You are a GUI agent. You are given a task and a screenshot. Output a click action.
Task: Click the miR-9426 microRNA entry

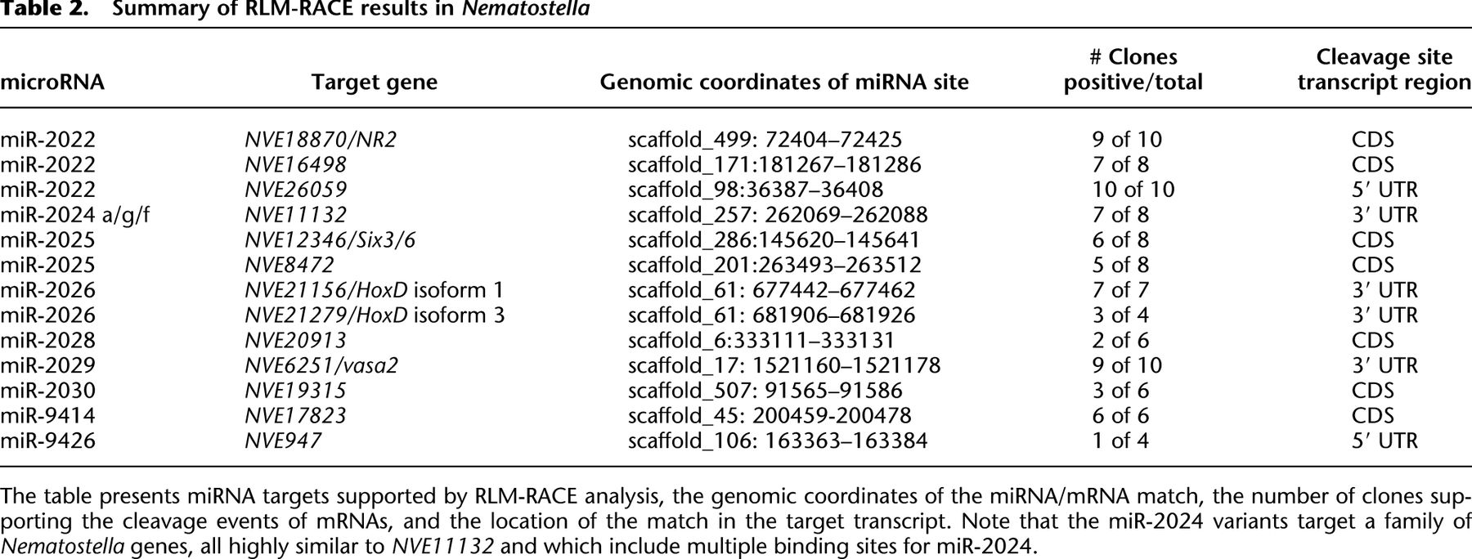(x=47, y=441)
